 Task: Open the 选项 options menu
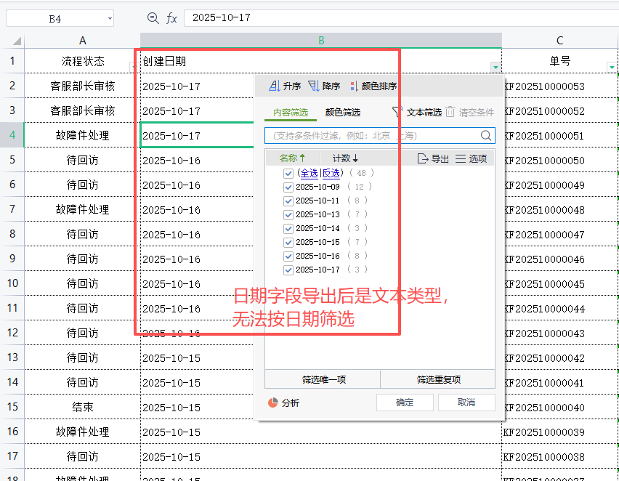point(471,158)
